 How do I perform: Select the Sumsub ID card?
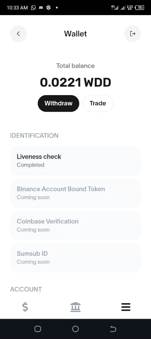pos(75,257)
